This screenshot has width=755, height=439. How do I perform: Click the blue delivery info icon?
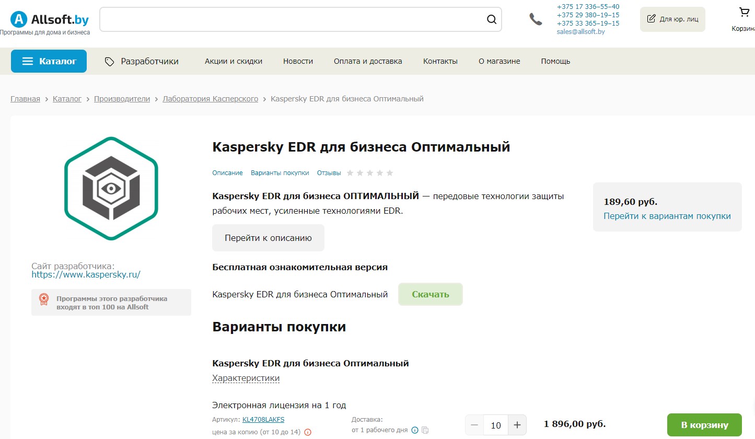point(415,430)
